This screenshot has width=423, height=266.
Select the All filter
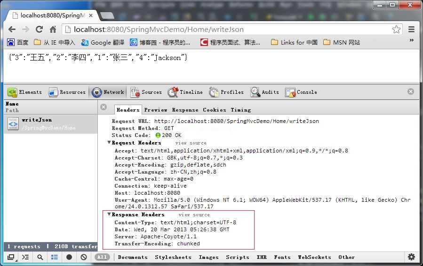tap(102, 257)
